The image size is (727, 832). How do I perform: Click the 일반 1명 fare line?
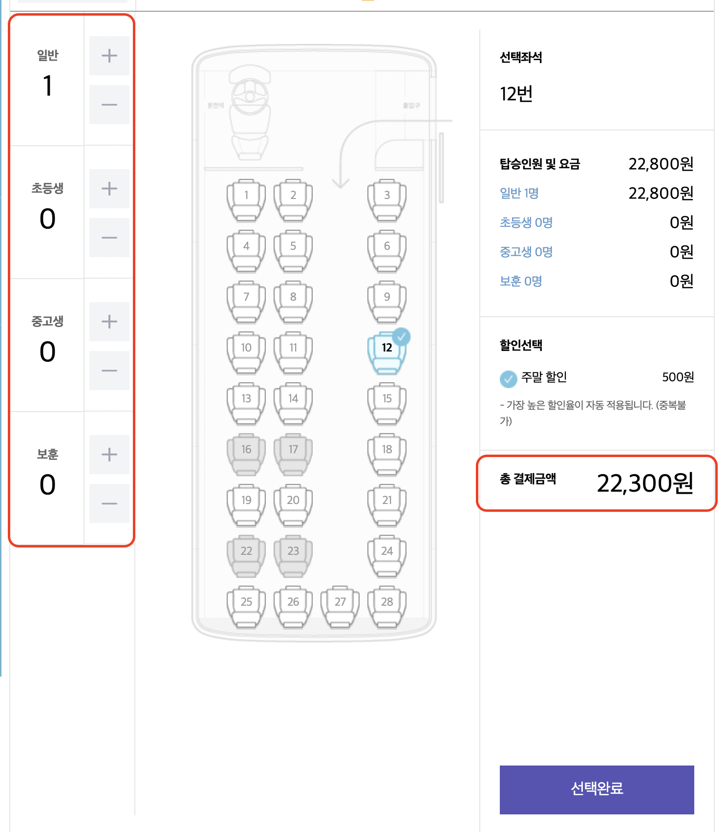519,193
